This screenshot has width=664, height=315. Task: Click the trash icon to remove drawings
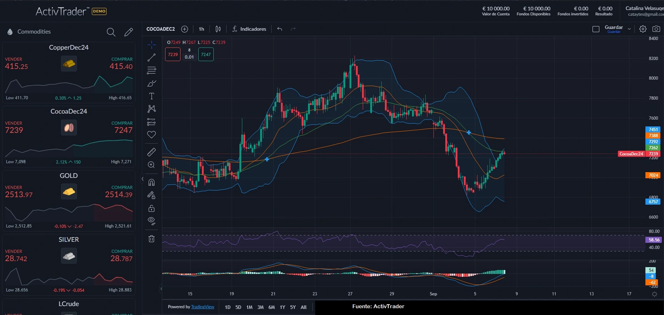click(x=152, y=239)
